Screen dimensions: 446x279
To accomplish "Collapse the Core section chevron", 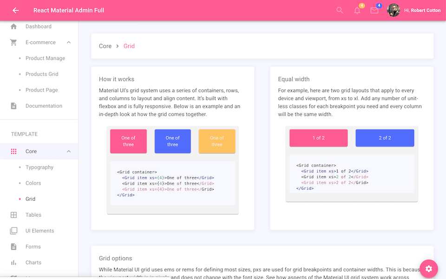I will 69,151.
